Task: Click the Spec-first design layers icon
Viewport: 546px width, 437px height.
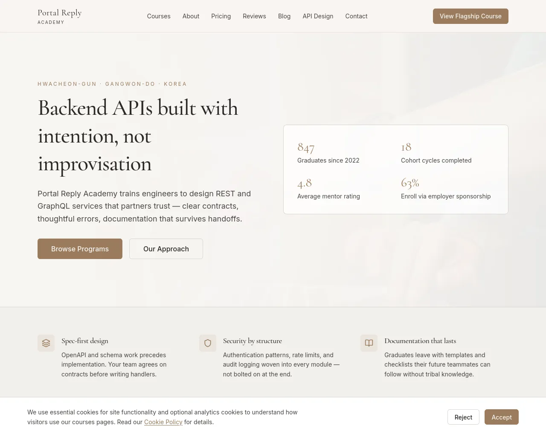Action: 46,343
